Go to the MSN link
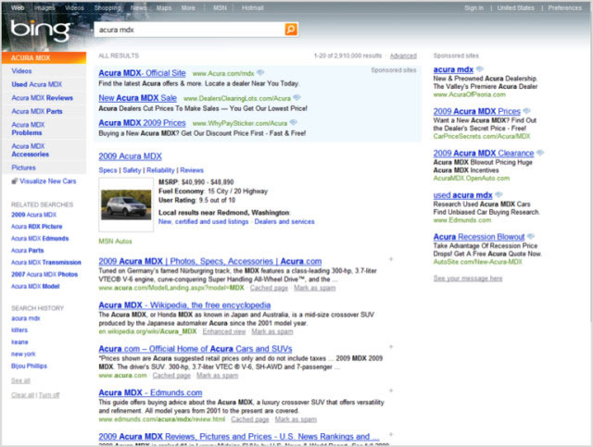This screenshot has width=593, height=447. pos(221,7)
